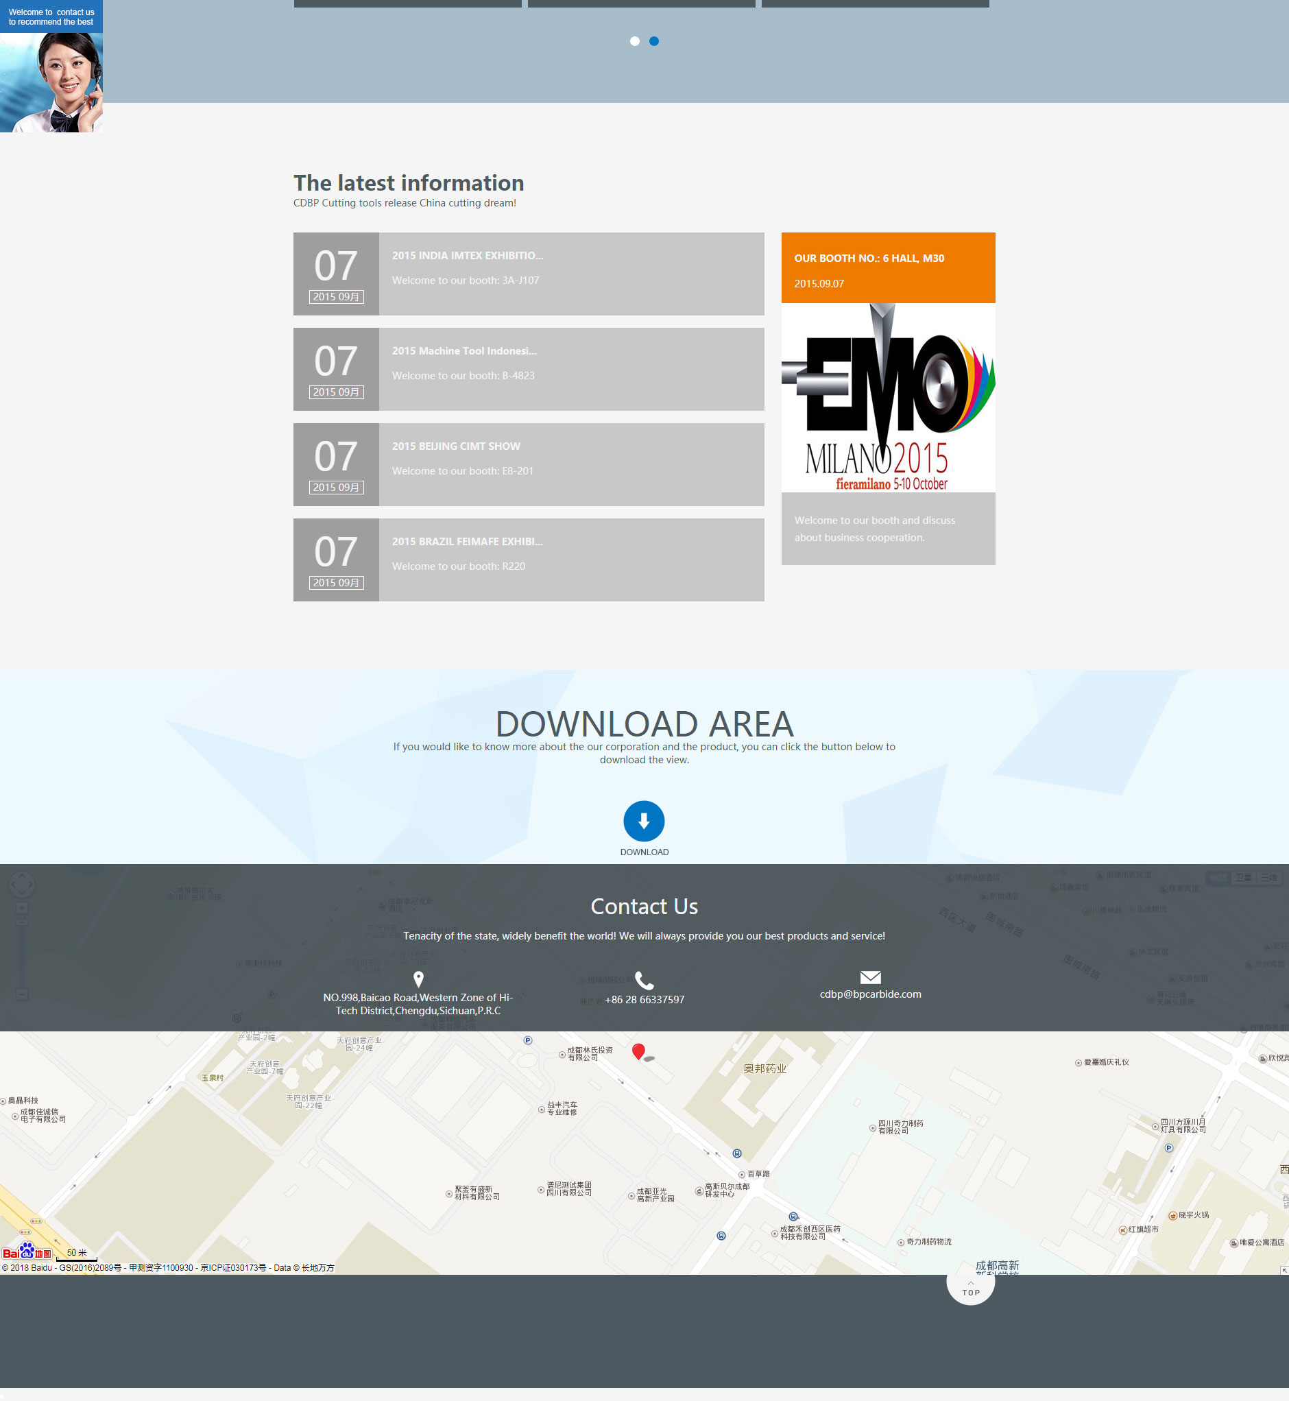The width and height of the screenshot is (1289, 1401).
Task: Click the 'Contact Us' heading
Action: point(644,907)
